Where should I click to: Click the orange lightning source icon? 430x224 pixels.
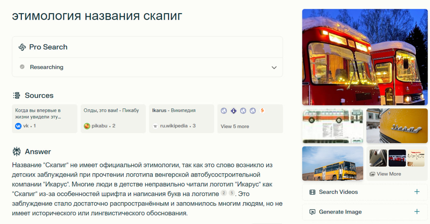[x=262, y=110]
